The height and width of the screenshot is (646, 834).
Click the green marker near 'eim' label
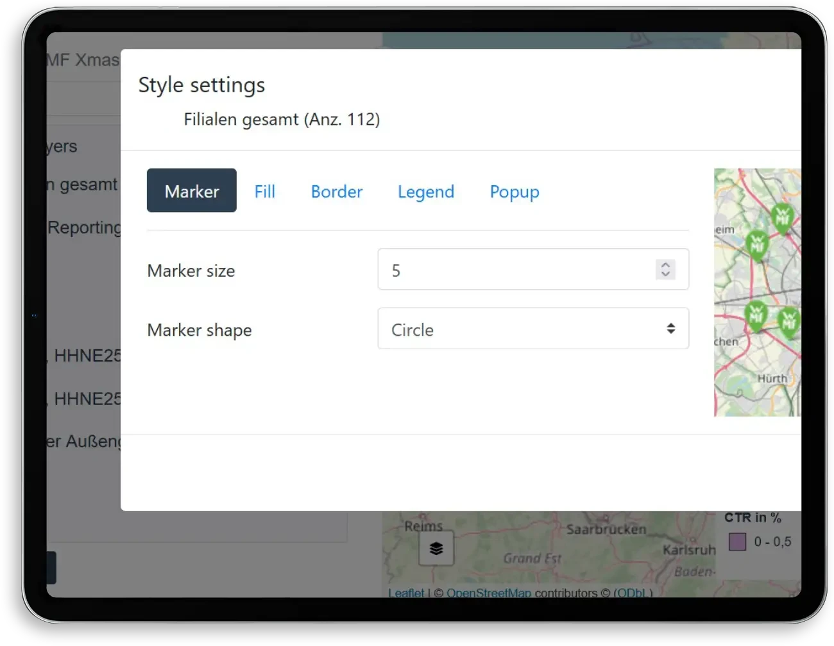point(757,245)
